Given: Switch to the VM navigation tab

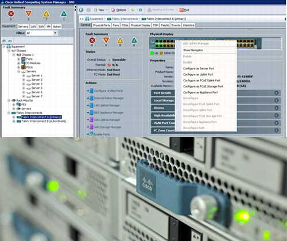Looking at the screenshot, I should (48, 26).
